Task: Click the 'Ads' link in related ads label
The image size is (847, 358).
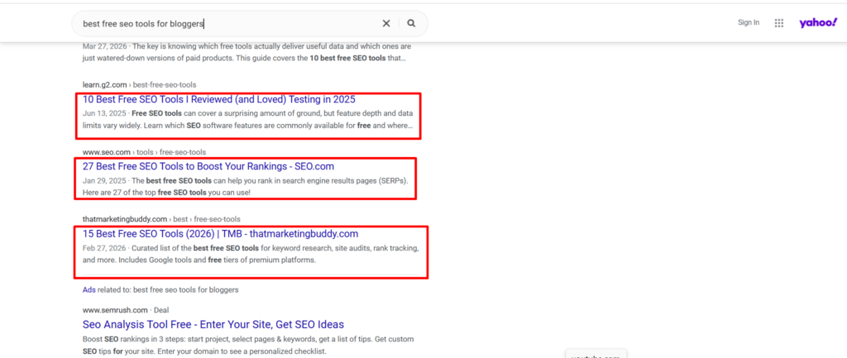Action: coord(89,290)
